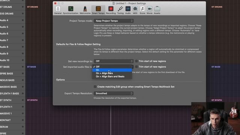
Task: Select the ST SYNTH track header
Action: pos(12,100)
